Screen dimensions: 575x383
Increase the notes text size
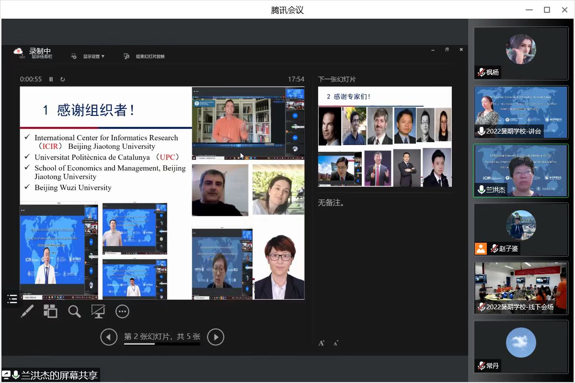tap(322, 343)
